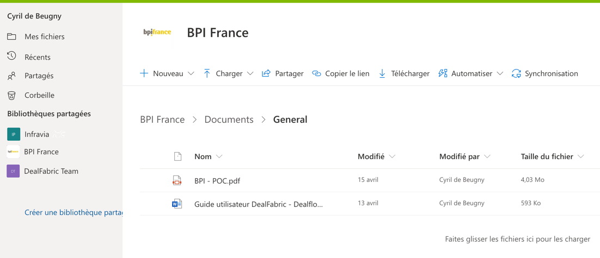Click the 4,03 Mo file size
The height and width of the screenshot is (258, 600).
532,180
